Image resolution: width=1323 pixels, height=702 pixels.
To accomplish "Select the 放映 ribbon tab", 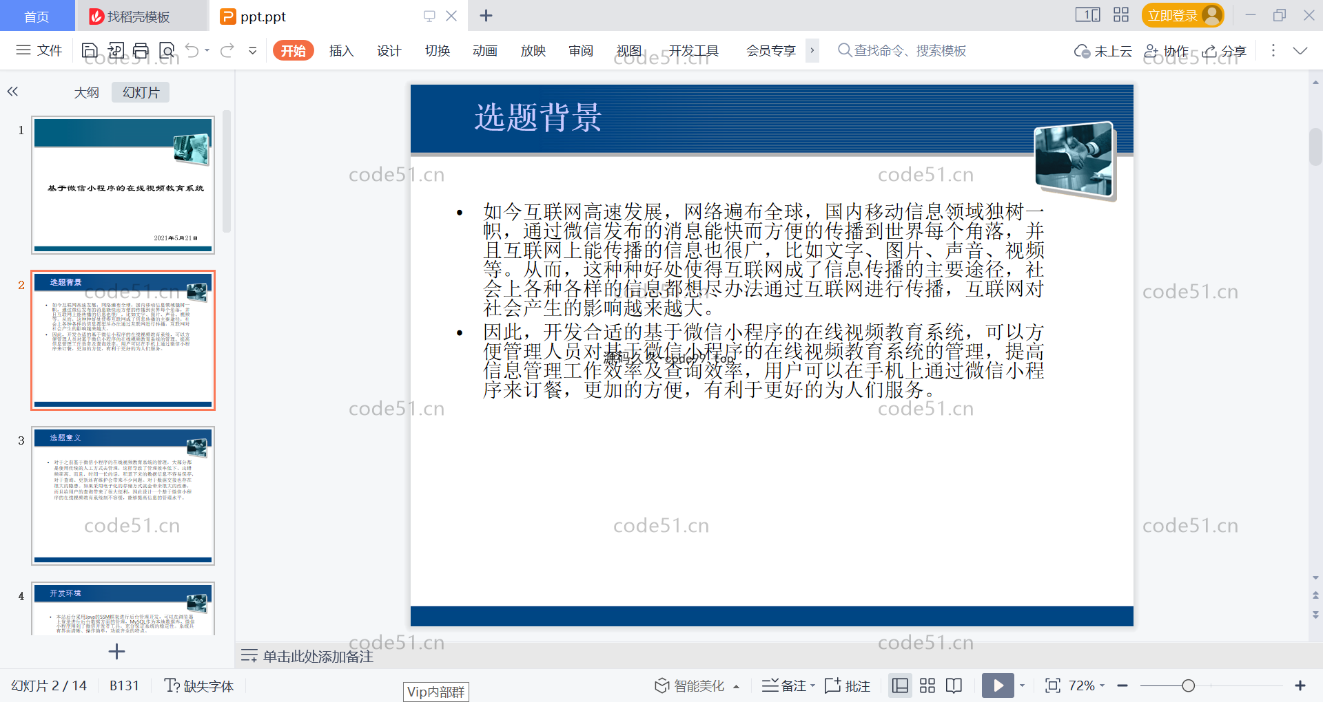I will 533,50.
